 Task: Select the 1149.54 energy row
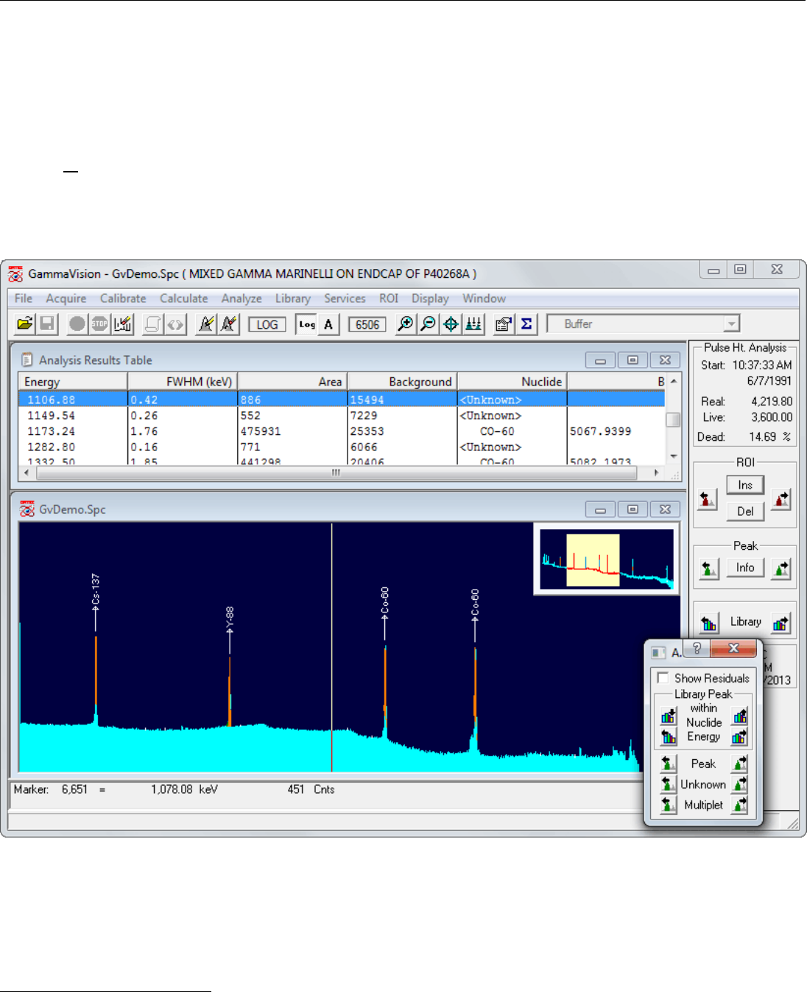pos(342,416)
